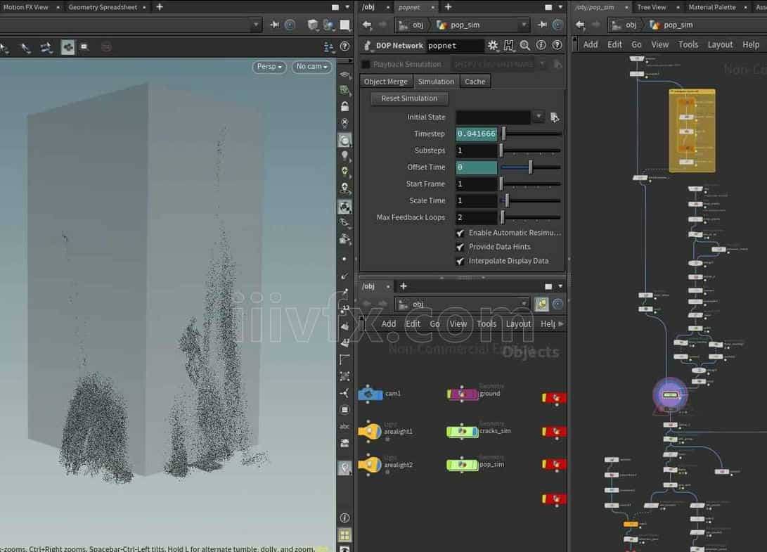This screenshot has width=767, height=552.
Task: Uncheck Provide Data Hints
Action: click(460, 247)
